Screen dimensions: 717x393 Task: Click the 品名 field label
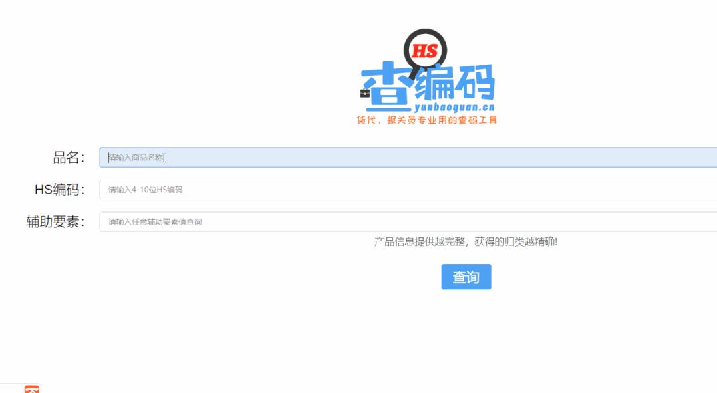pyautogui.click(x=69, y=156)
